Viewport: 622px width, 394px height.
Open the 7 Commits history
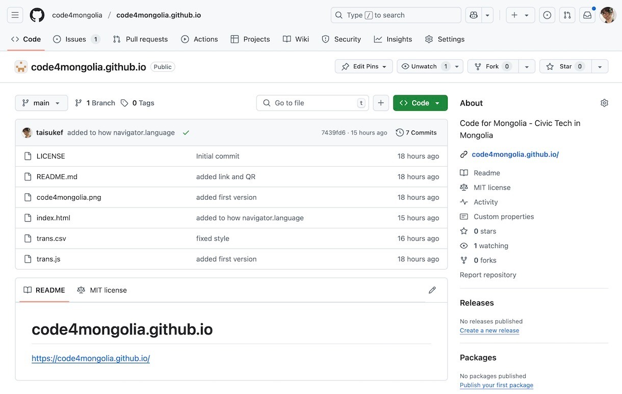tap(417, 133)
